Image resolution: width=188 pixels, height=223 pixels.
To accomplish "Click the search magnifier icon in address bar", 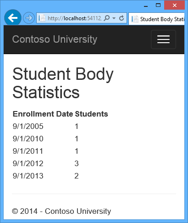I will (106, 18).
